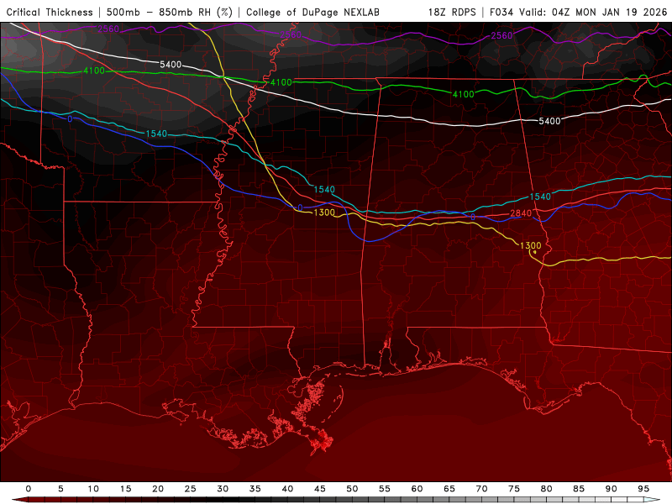This screenshot has height=504, width=672.
Task: Click colorbar value label 90
Action: [611, 489]
